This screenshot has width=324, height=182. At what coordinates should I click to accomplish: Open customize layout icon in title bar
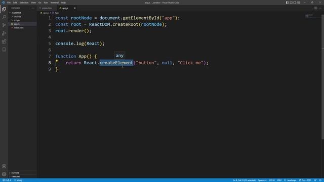click(299, 3)
